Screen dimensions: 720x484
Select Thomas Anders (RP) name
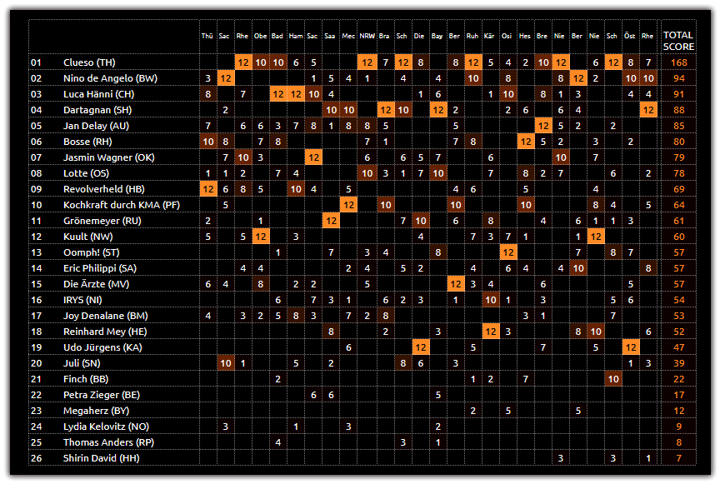(108, 442)
